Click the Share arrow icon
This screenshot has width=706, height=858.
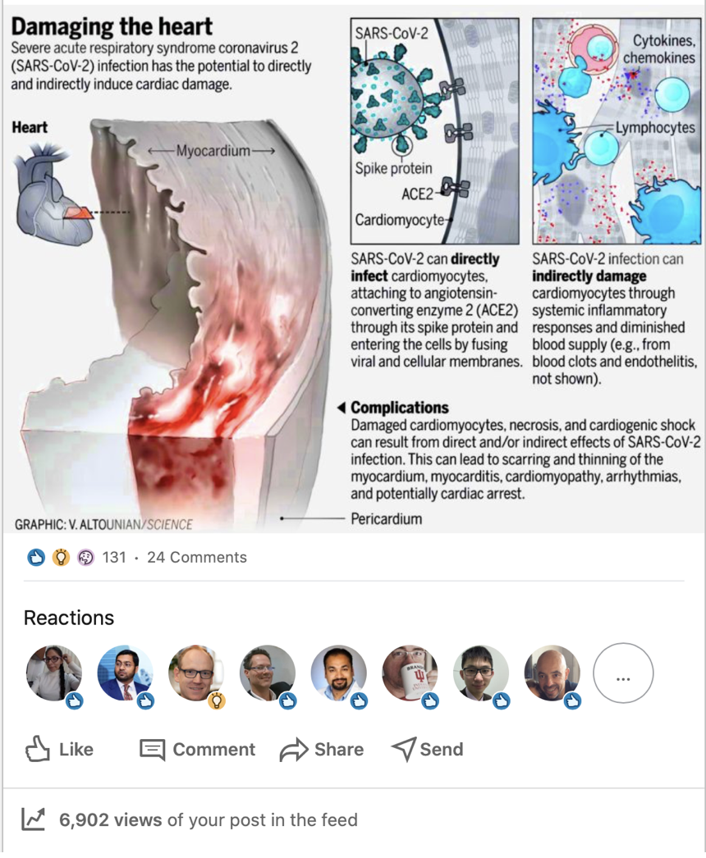[x=294, y=749]
